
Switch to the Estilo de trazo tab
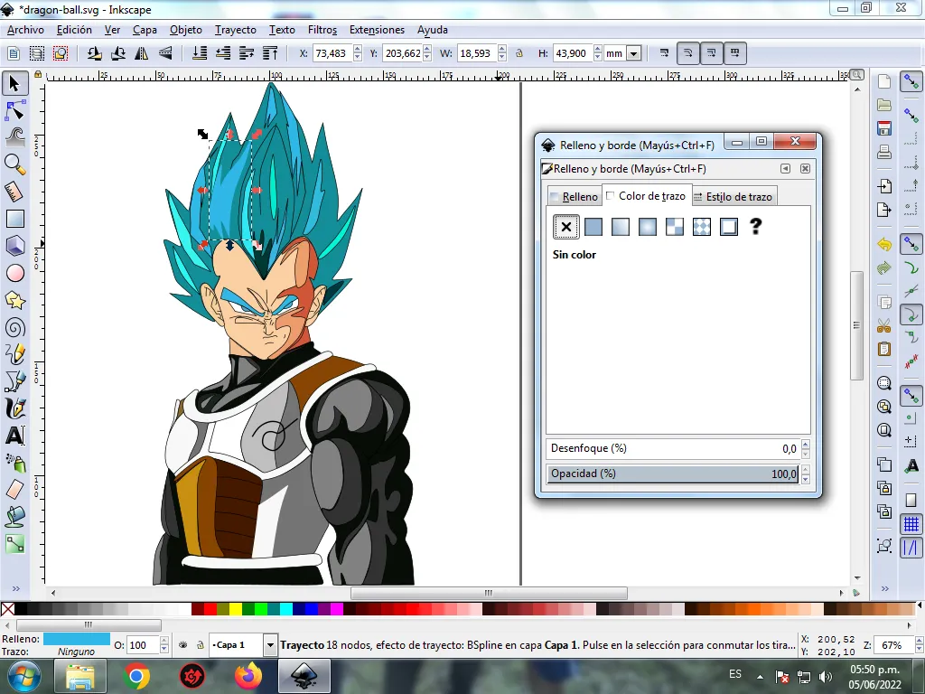[733, 196]
